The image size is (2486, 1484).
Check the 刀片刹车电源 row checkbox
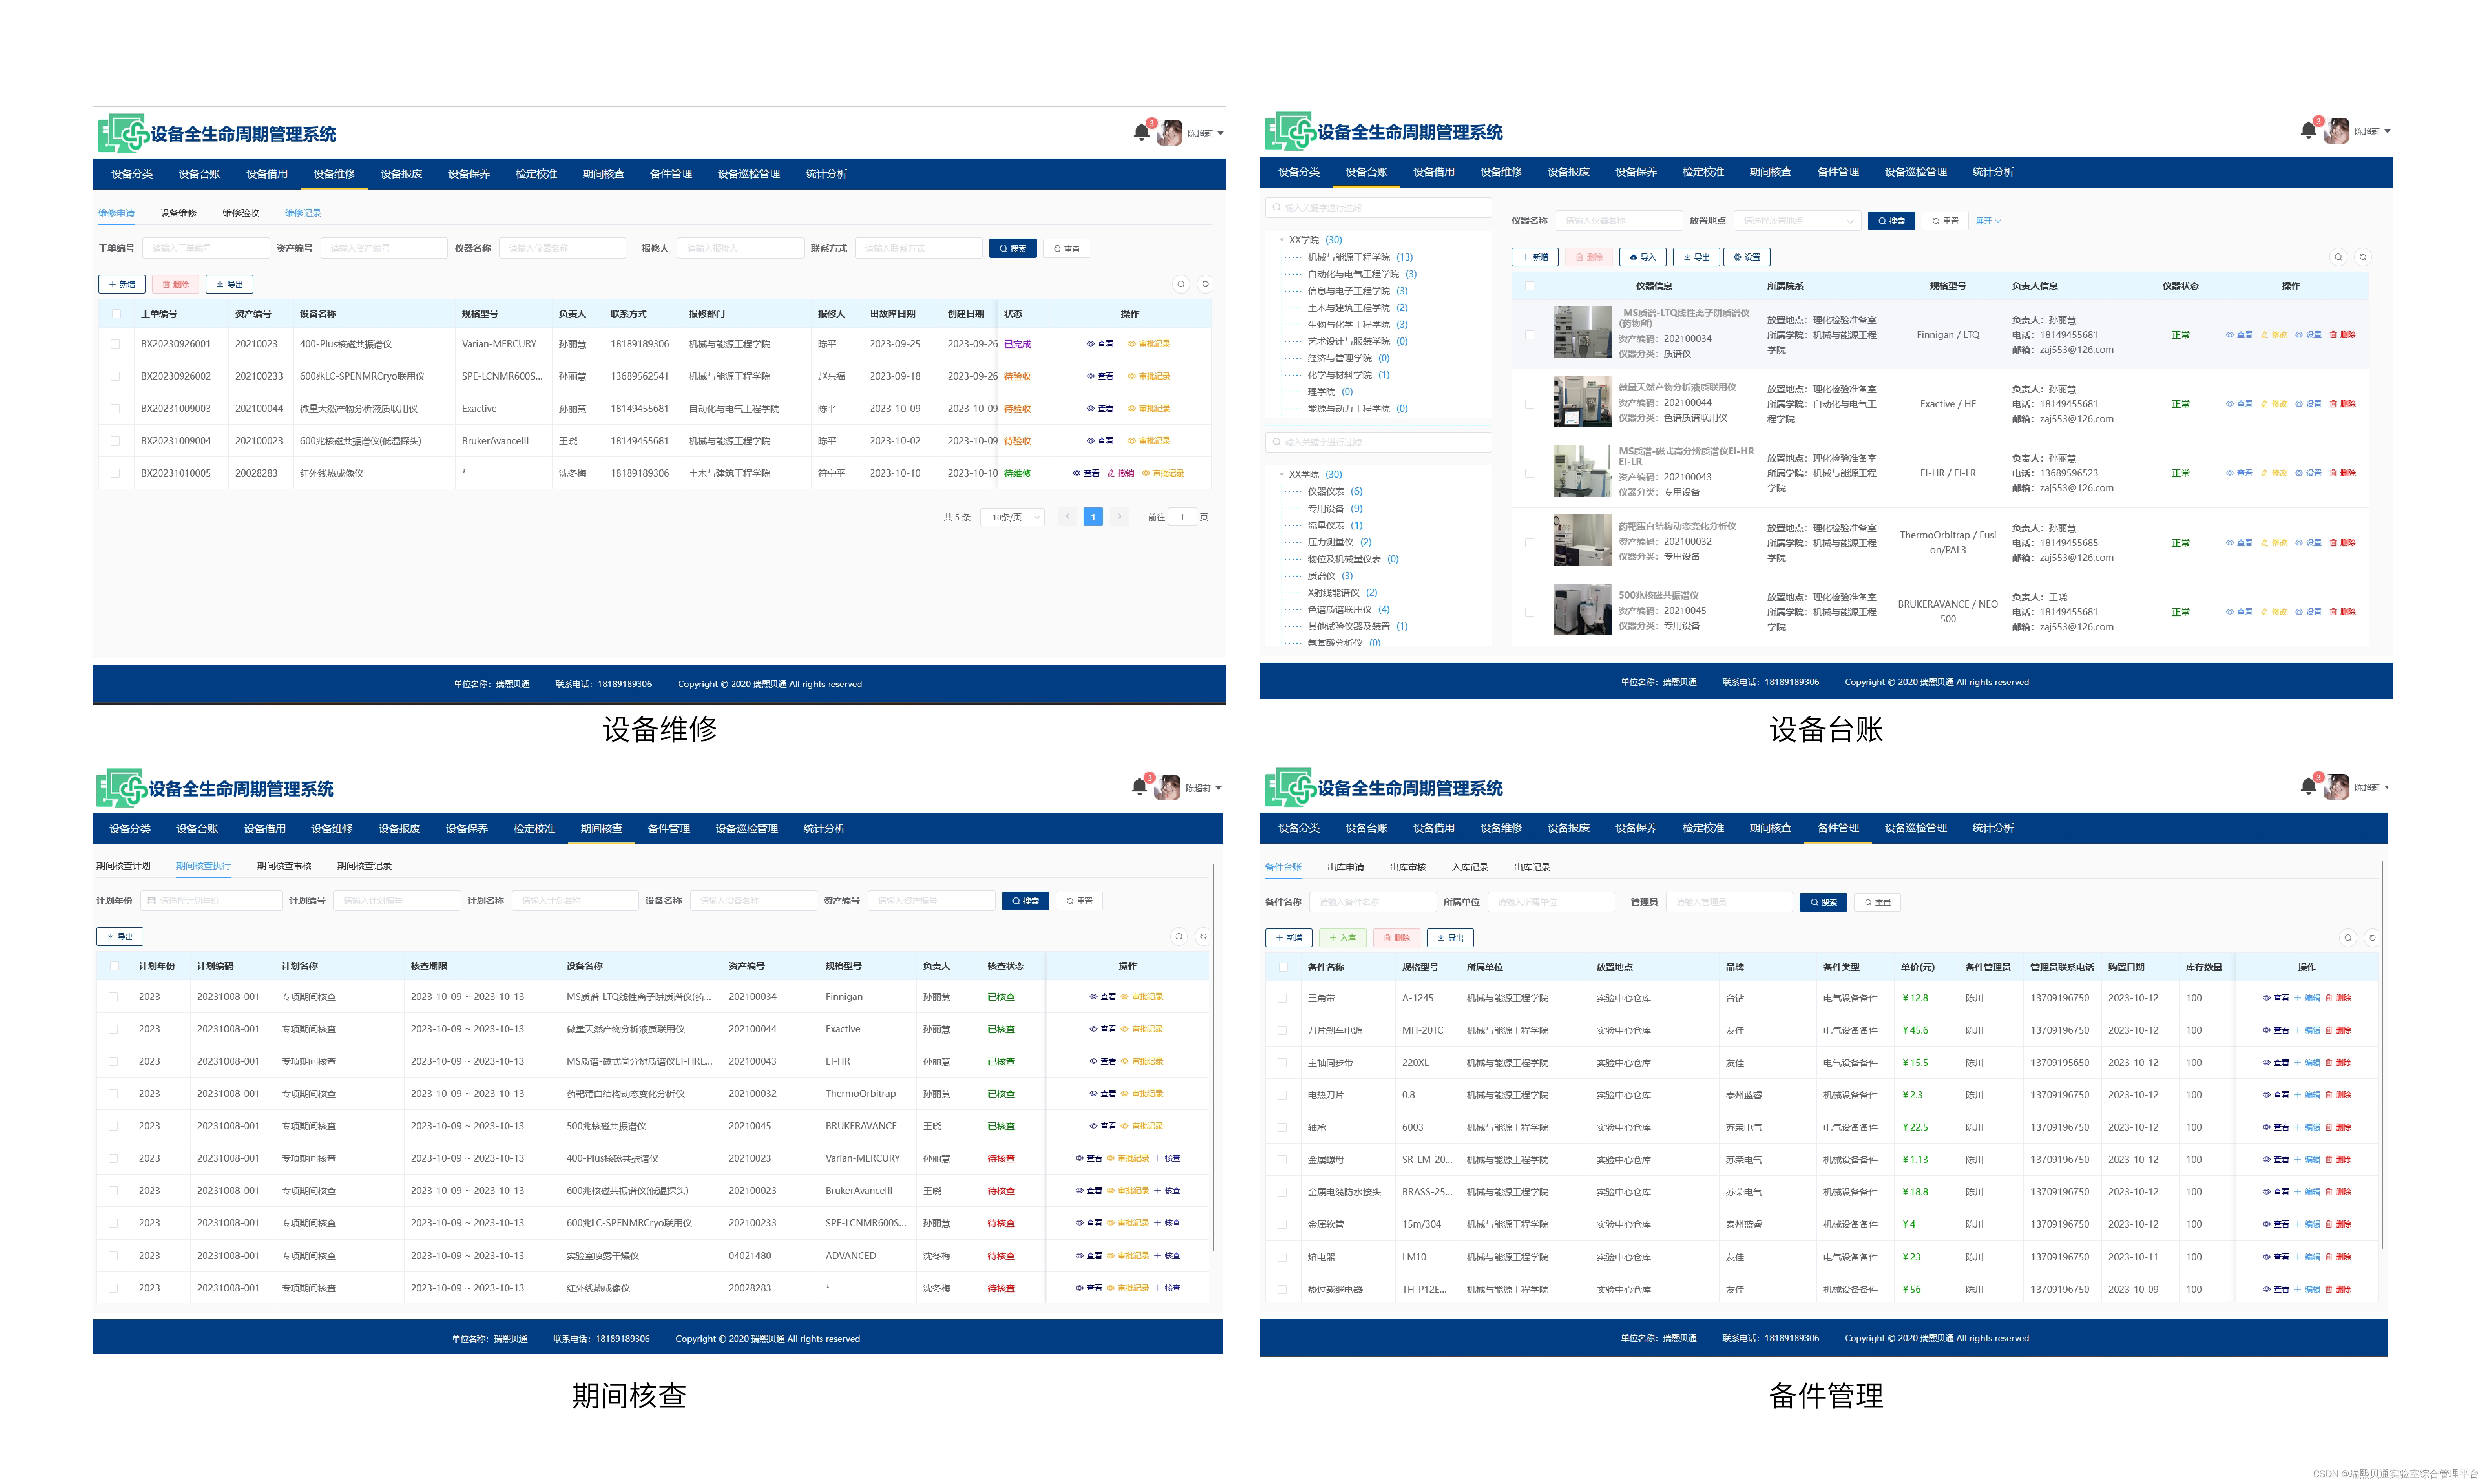1282,1030
